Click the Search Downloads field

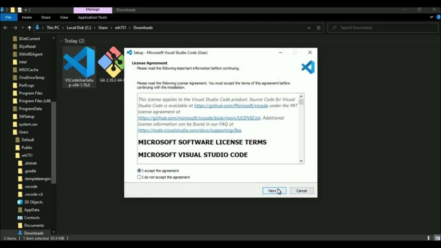point(382,28)
